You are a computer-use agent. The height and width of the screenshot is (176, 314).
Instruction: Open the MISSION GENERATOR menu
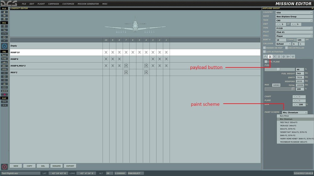[88, 4]
